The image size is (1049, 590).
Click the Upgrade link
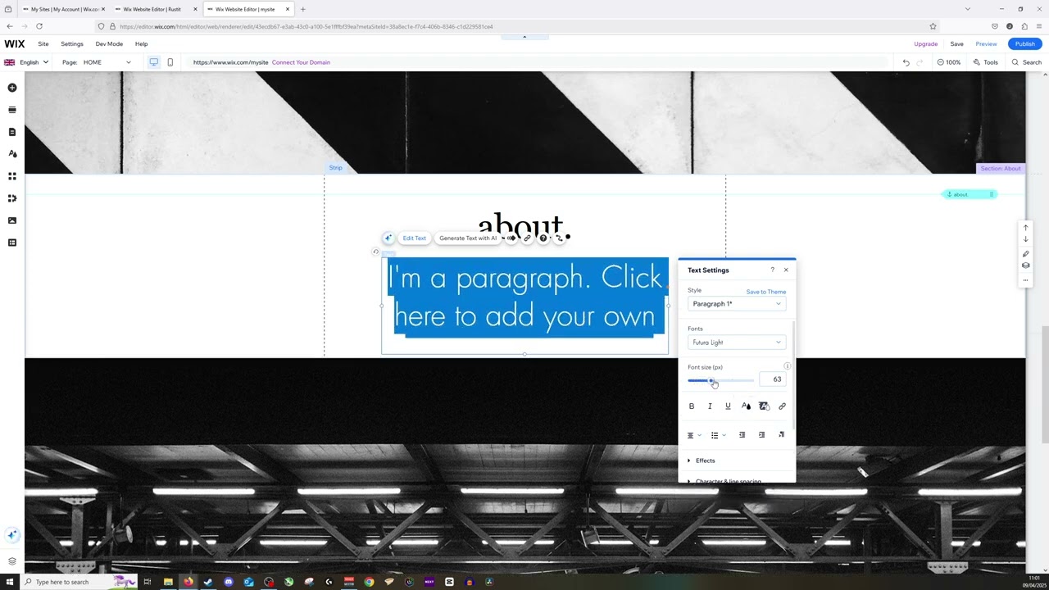tap(925, 44)
